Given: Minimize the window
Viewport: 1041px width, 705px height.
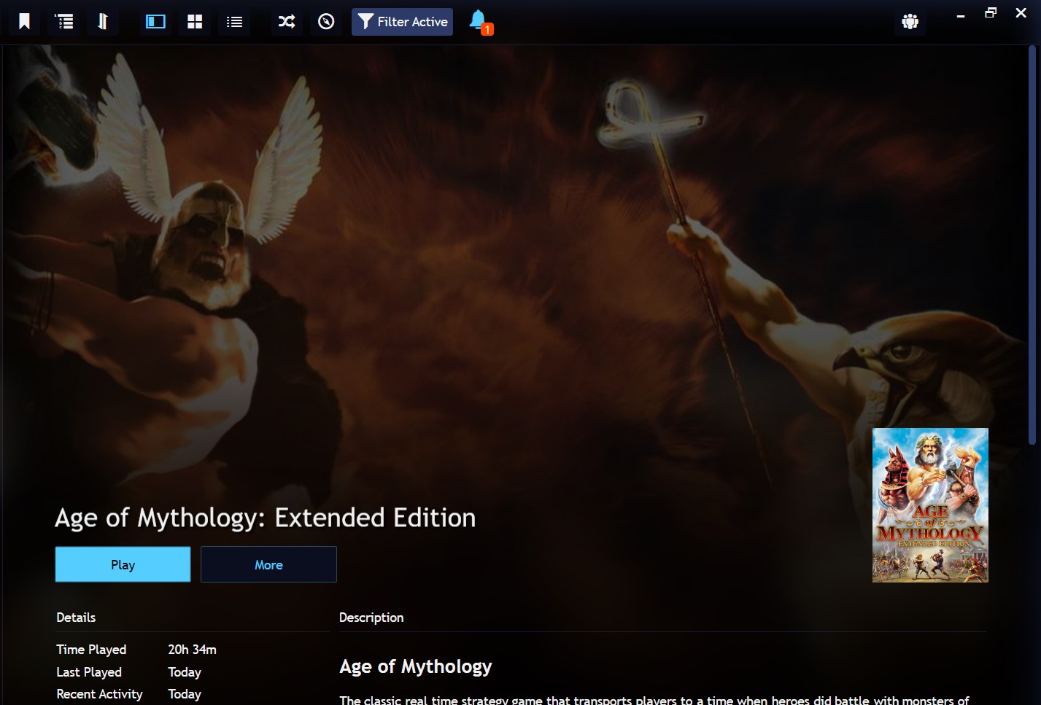Looking at the screenshot, I should pyautogui.click(x=961, y=15).
